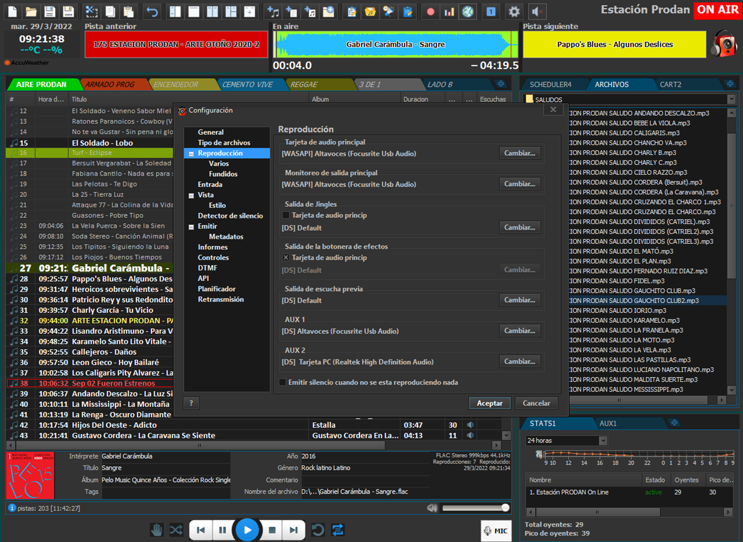Click the yellow Pappo's Blues next track box
743x542 pixels.
615,45
